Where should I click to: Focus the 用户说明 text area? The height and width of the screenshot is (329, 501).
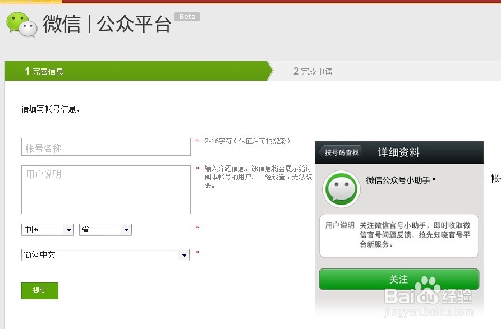(106, 189)
